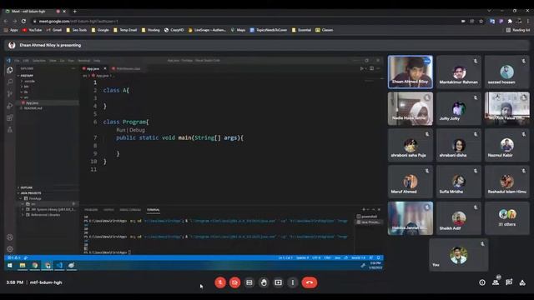
Task: Open the Apps bookmark shortcut
Action: click(11, 30)
